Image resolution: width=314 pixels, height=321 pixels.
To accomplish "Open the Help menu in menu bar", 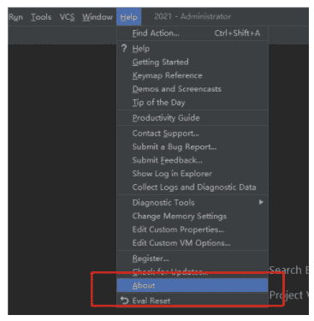I will pyautogui.click(x=128, y=17).
